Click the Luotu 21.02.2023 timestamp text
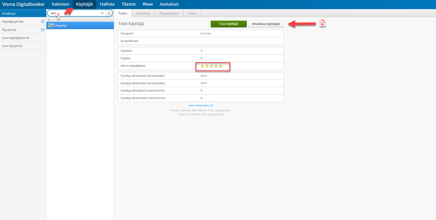The width and height of the screenshot is (436, 220). (x=200, y=114)
